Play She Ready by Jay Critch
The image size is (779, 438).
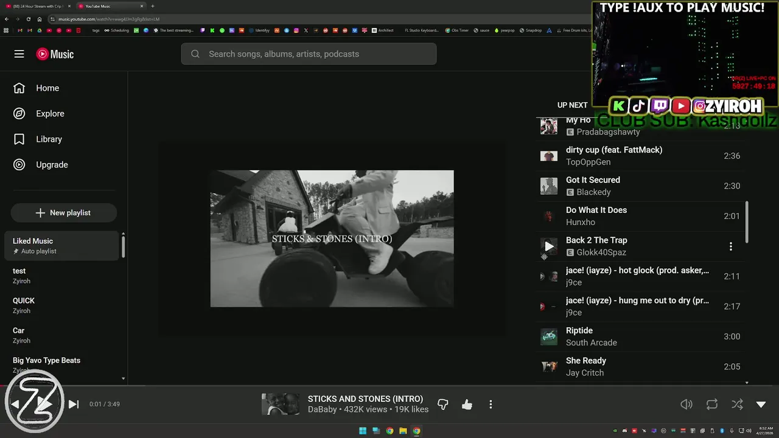(641, 367)
